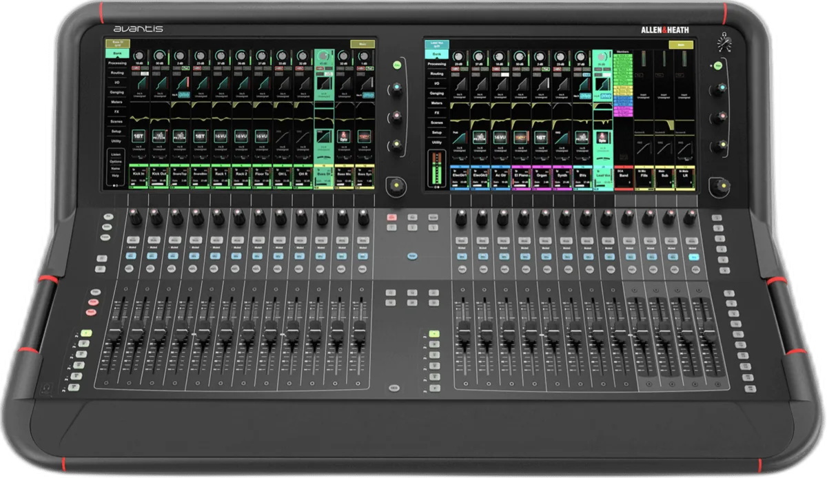Select the Kick In channel name block
This screenshot has width=827, height=478.
click(x=139, y=176)
